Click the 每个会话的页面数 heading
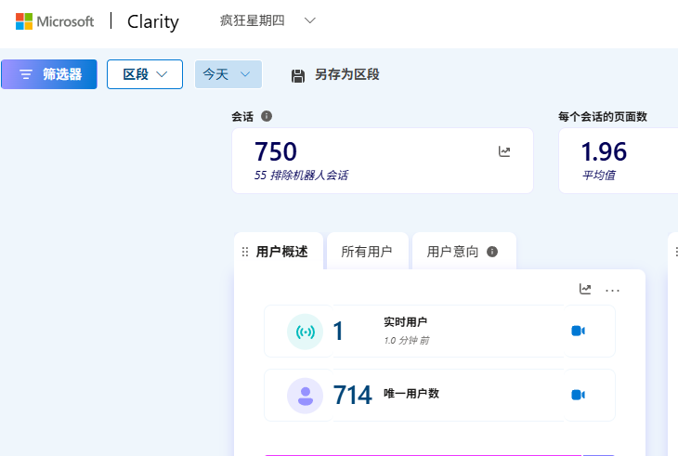Screen dimensions: 678x456 coord(603,116)
